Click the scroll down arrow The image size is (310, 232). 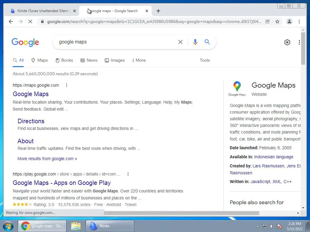303,208
